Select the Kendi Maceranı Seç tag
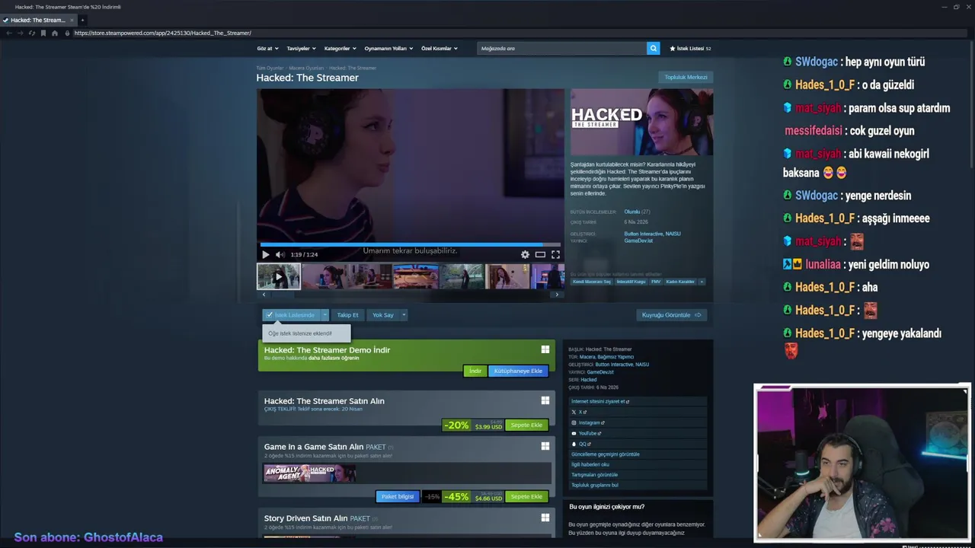 click(x=592, y=282)
